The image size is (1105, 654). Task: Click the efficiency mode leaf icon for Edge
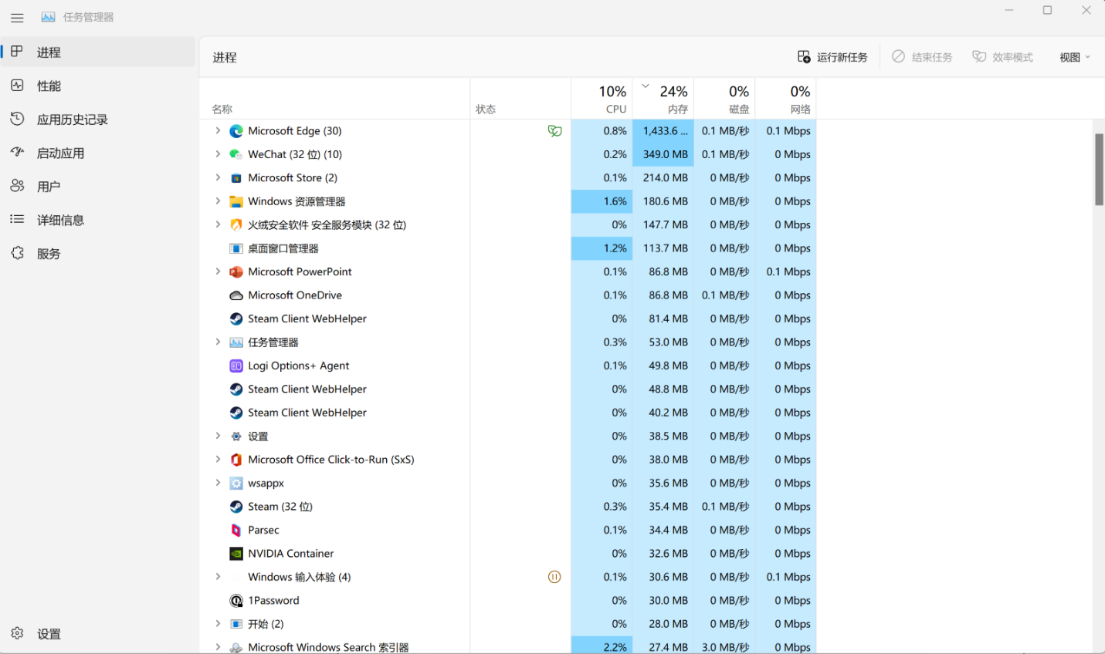pos(554,131)
